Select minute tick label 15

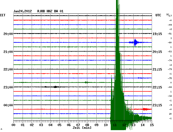[x=152, y=125]
